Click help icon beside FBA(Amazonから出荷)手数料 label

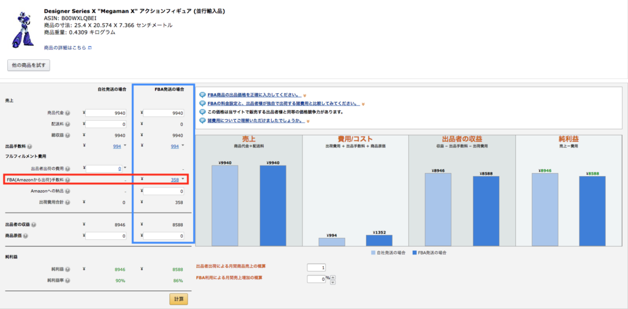[67, 180]
